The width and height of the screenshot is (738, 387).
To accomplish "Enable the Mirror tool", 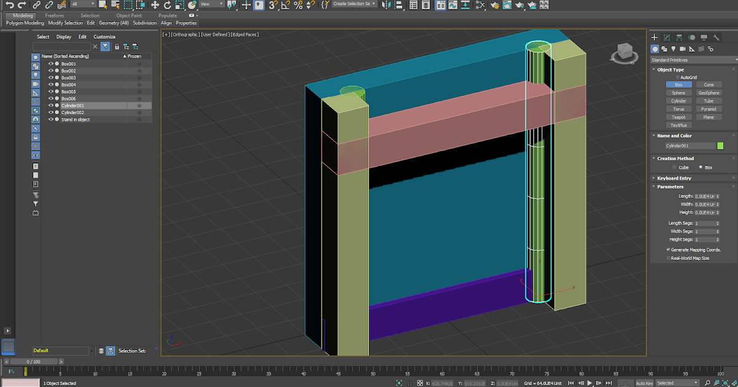I will [x=386, y=5].
